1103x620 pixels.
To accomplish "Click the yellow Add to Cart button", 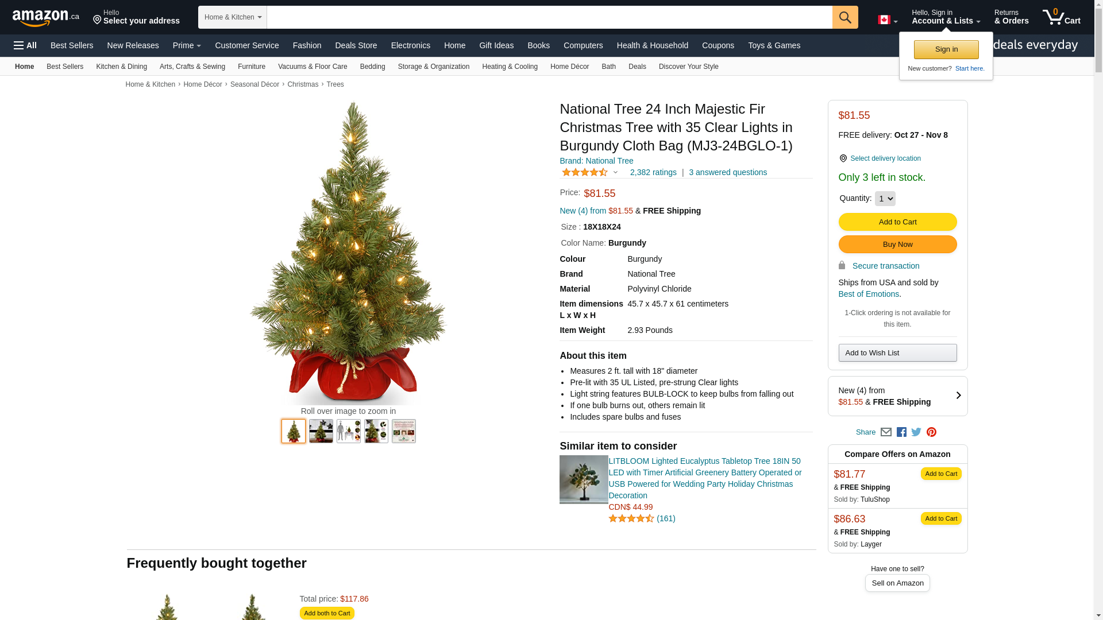I will 897,222.
